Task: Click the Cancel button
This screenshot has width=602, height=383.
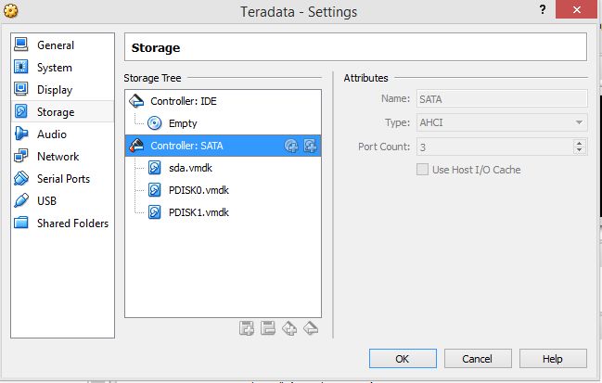Action: [x=478, y=359]
